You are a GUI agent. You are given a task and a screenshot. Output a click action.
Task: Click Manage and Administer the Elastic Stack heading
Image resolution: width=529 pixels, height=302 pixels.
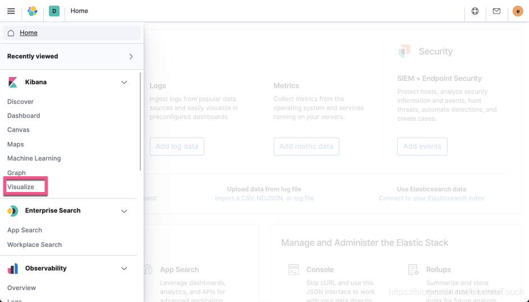[365, 242]
